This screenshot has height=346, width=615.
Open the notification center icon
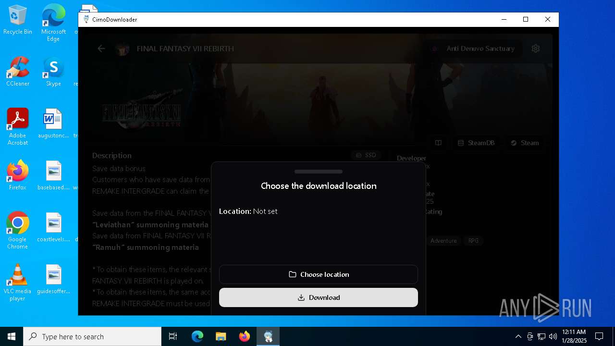pyautogui.click(x=599, y=336)
